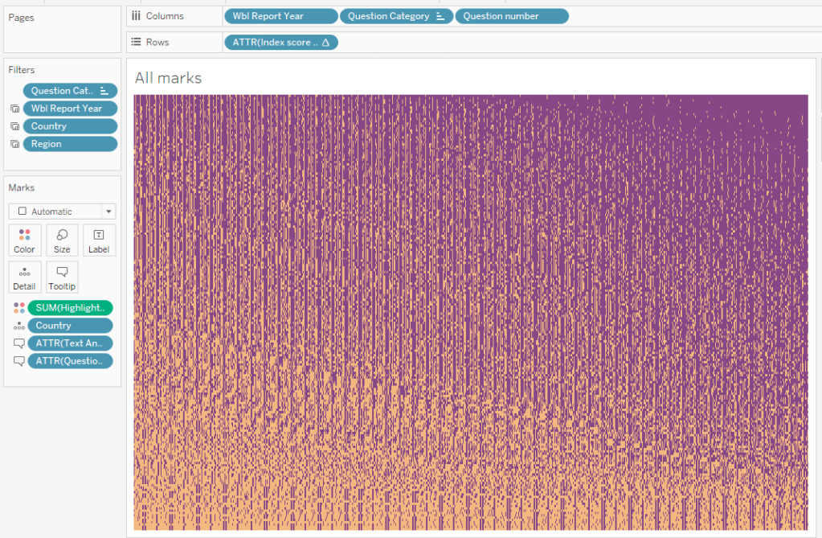Open the Tooltip marks card
The width and height of the screenshot is (822, 538).
62,277
